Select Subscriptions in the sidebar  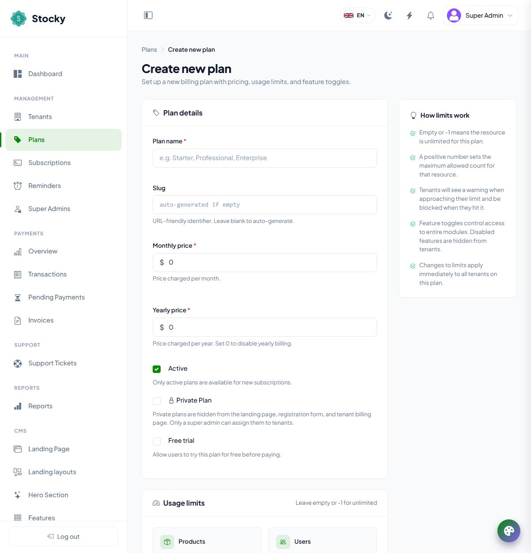pos(64,163)
